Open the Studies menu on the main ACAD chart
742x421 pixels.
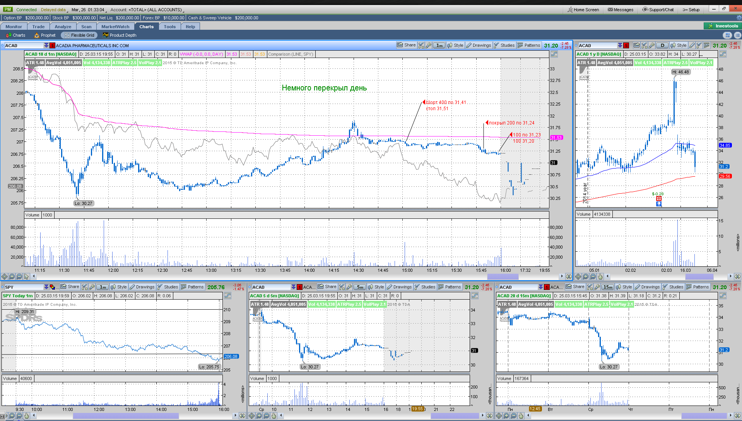point(504,45)
